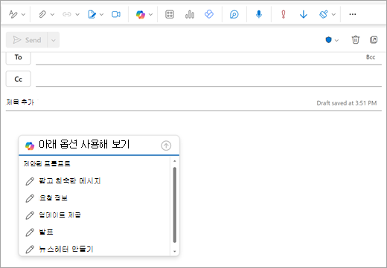Image resolution: width=387 pixels, height=268 pixels.
Task: Click the video meeting camera icon
Action: (116, 14)
